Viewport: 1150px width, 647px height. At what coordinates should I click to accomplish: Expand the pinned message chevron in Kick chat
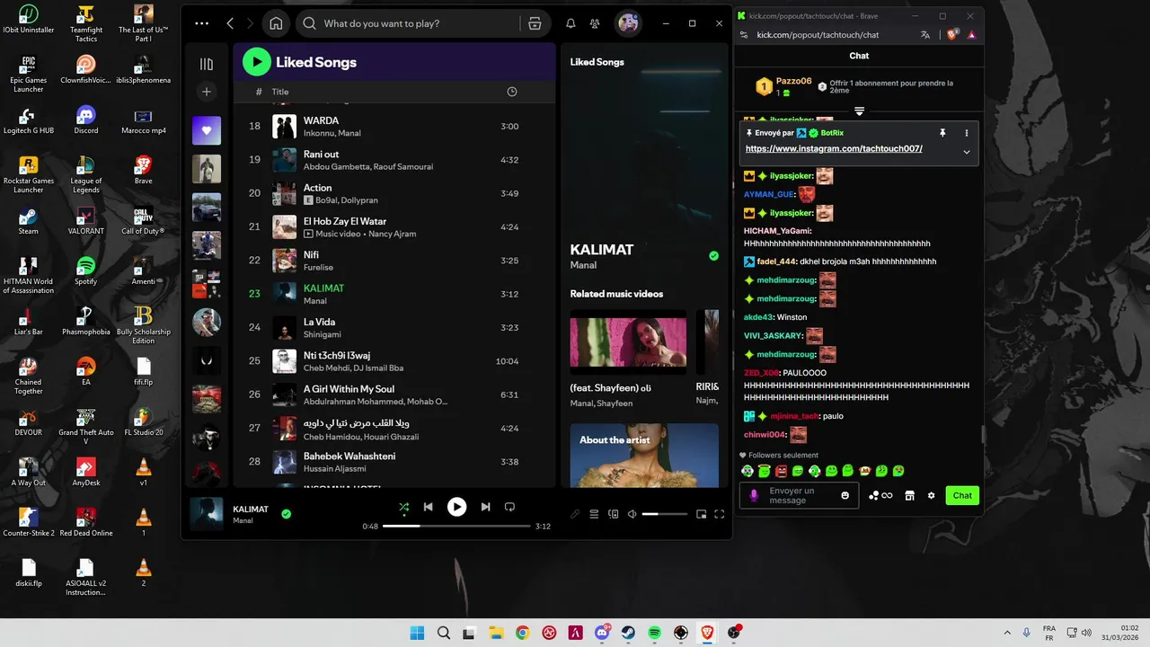(967, 152)
